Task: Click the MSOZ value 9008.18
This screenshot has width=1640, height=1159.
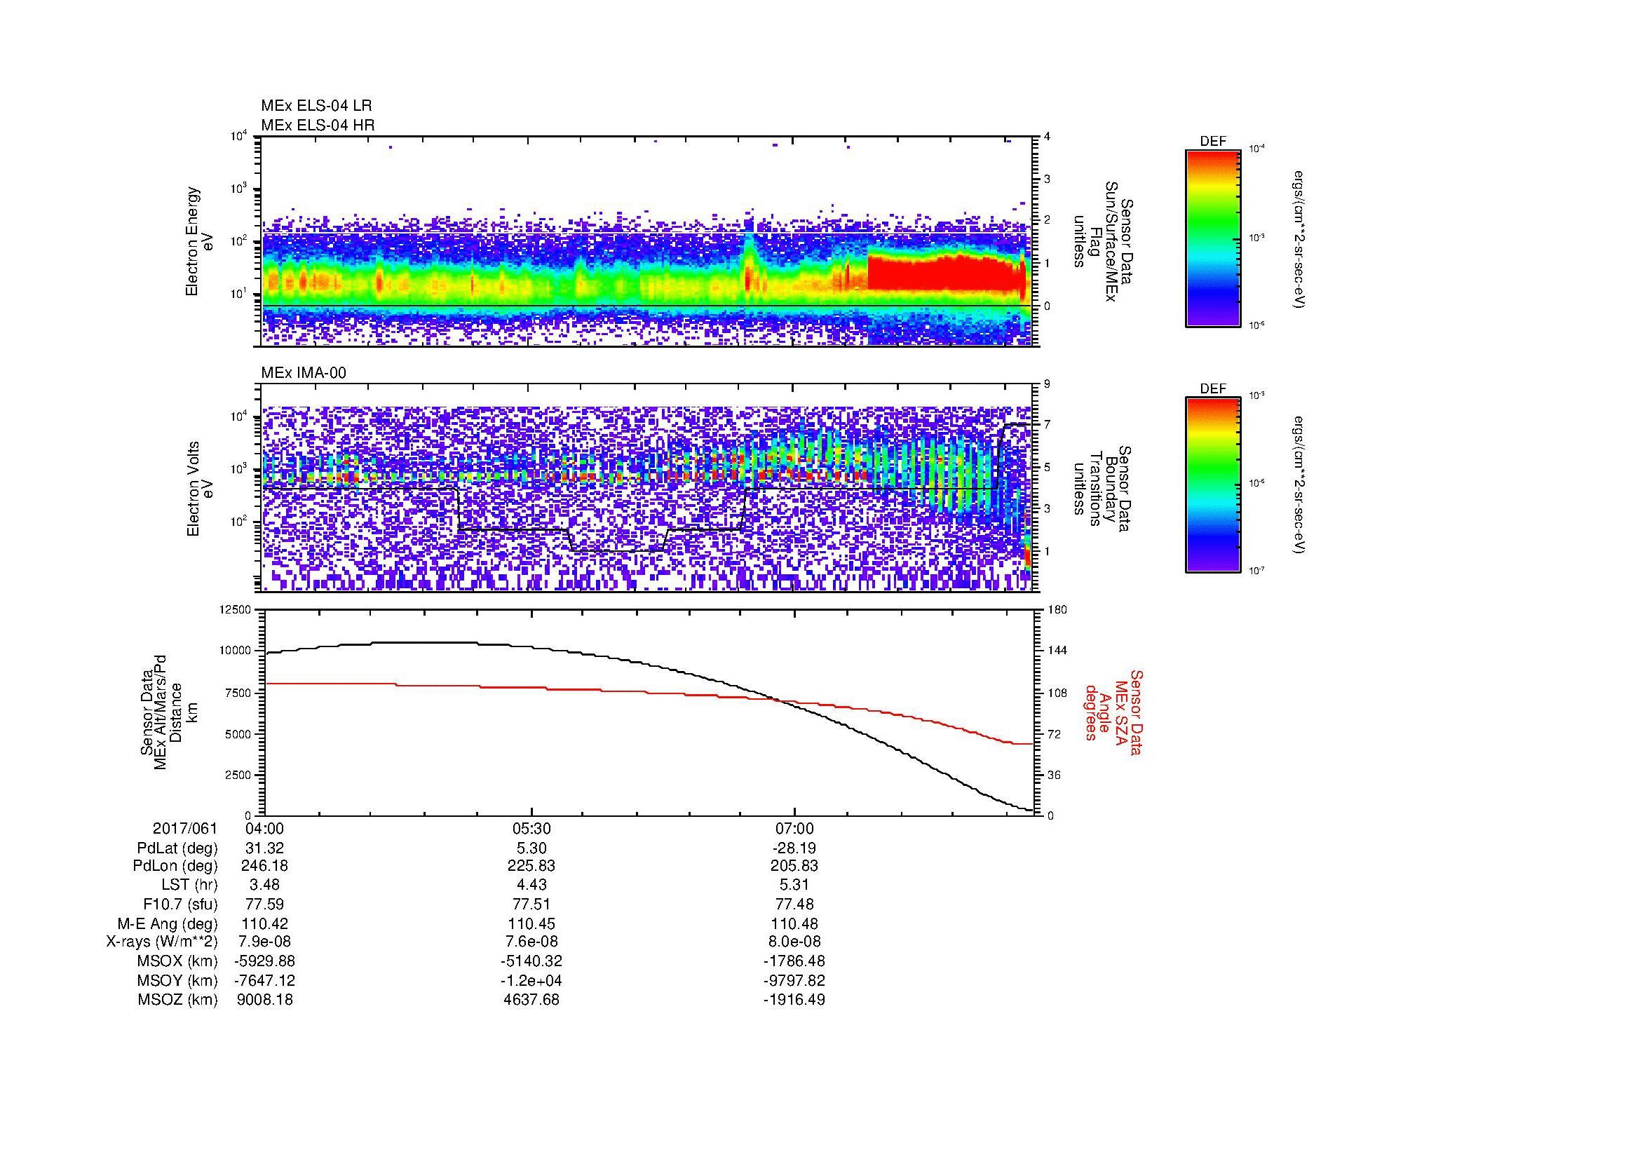Action: [264, 1000]
